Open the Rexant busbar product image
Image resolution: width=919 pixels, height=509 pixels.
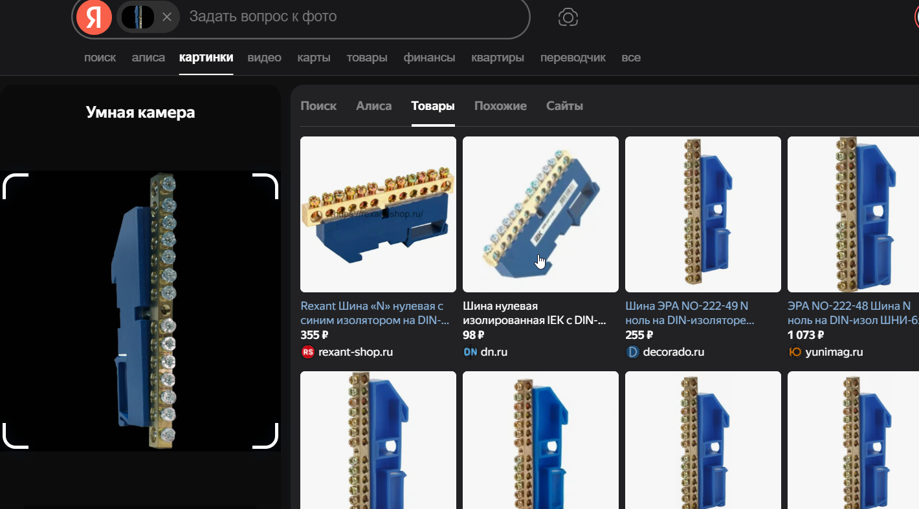pyautogui.click(x=379, y=214)
